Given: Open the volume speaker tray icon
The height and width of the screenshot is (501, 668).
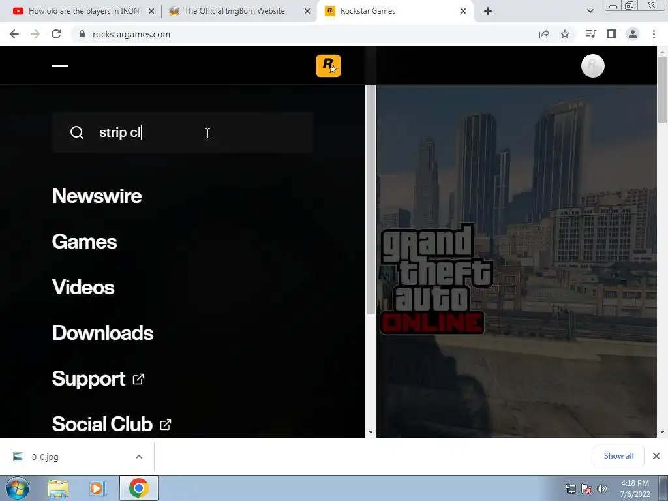Looking at the screenshot, I should coord(602,489).
